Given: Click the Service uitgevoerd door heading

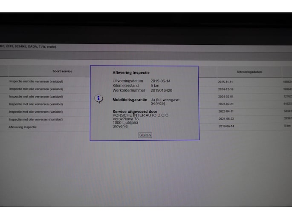Looking at the screenshot, I should pos(132,112).
